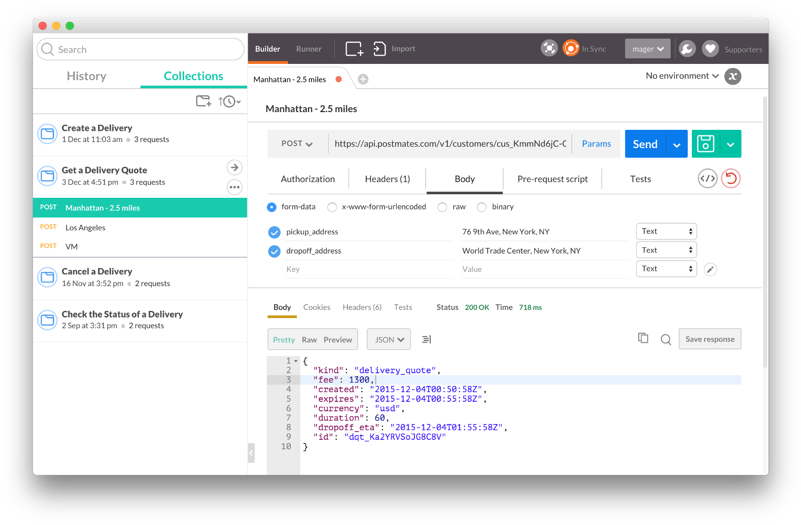
Task: Click the Text type dropdown for new key
Action: [x=667, y=269]
